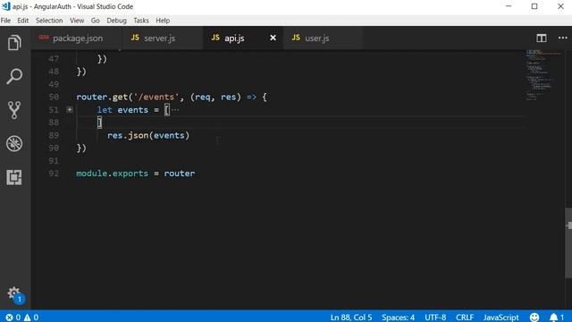Click 'router.get' on line 50

coord(101,97)
